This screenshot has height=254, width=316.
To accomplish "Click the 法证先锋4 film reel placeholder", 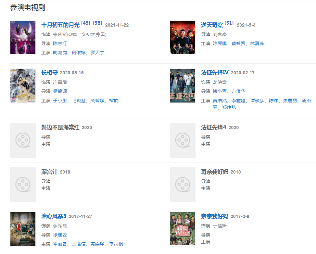I will tap(183, 140).
